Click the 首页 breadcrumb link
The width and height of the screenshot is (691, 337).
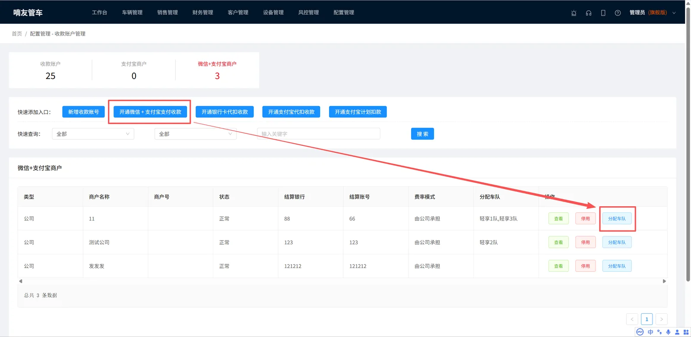point(17,34)
